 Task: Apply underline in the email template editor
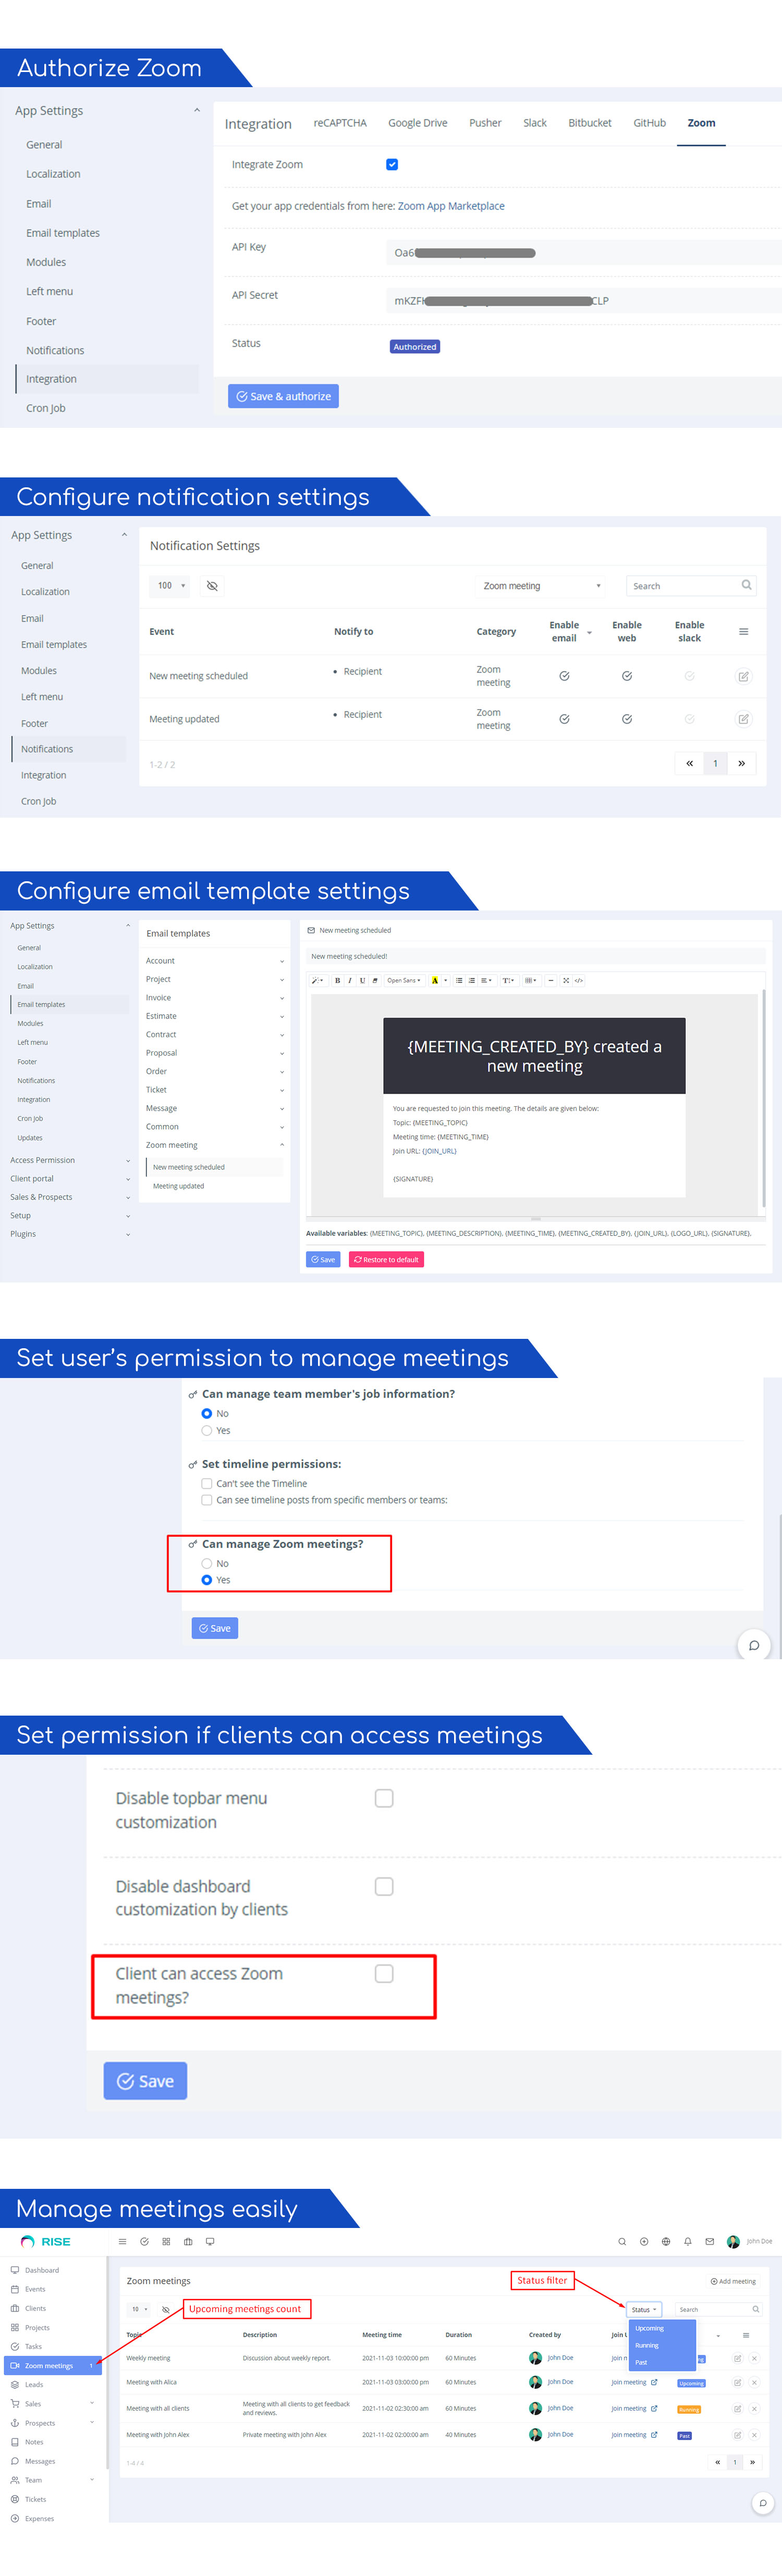pos(361,981)
